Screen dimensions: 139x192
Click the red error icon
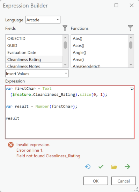(11, 145)
